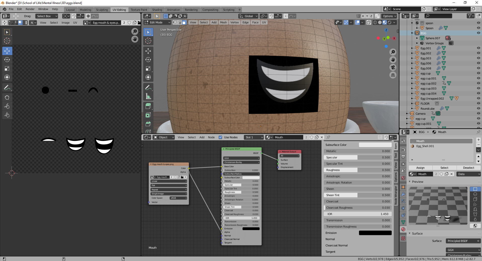482x261 pixels.
Task: Activate the Annotate tool in the viewport
Action: pyautogui.click(x=148, y=87)
